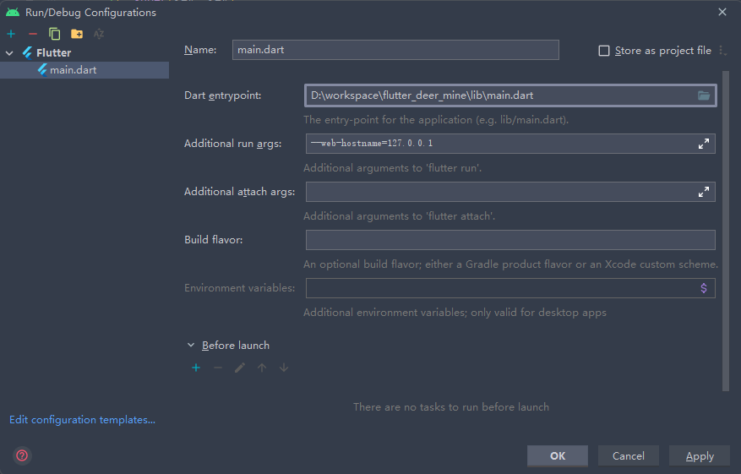The width and height of the screenshot is (741, 474).
Task: Apply the configuration changes
Action: click(700, 456)
